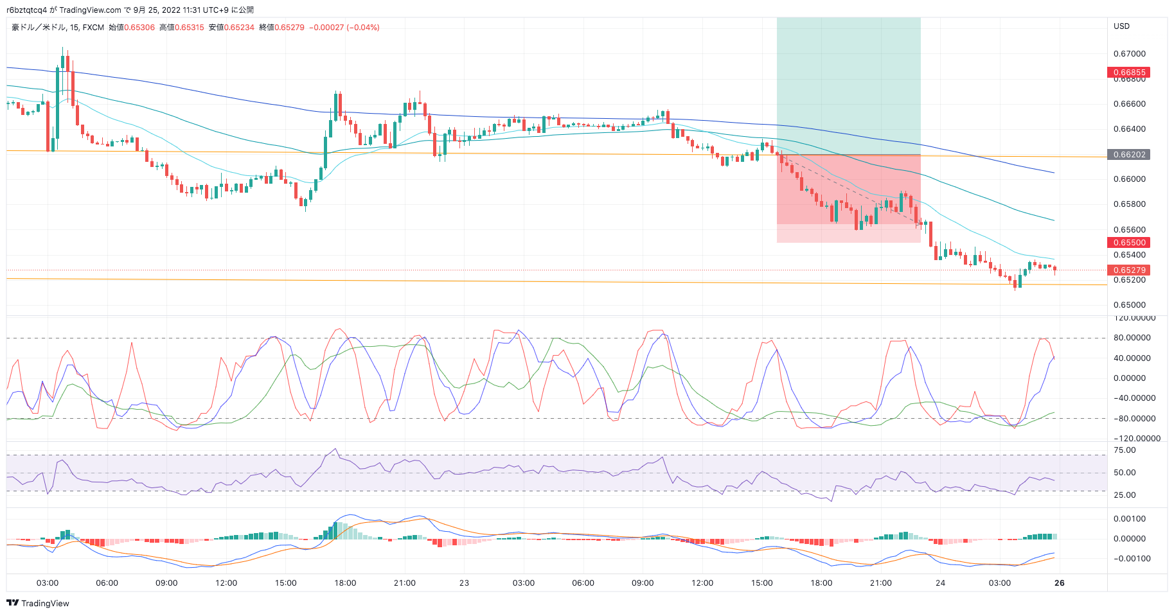
Task: Select the red 0.65279 current price label
Action: (x=1129, y=270)
